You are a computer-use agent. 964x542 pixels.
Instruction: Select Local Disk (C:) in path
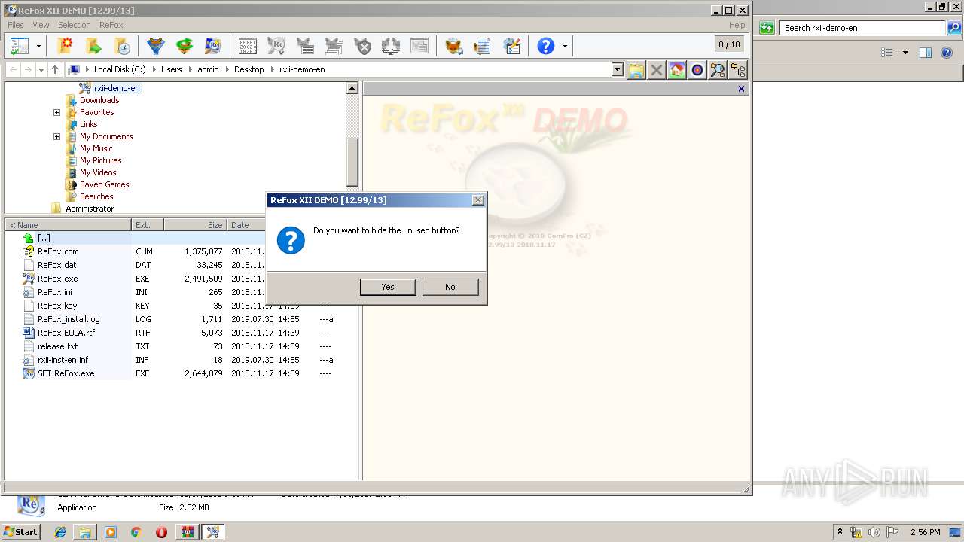(x=120, y=69)
